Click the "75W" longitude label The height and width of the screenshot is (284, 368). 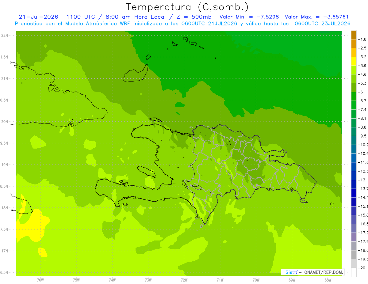click(76, 280)
